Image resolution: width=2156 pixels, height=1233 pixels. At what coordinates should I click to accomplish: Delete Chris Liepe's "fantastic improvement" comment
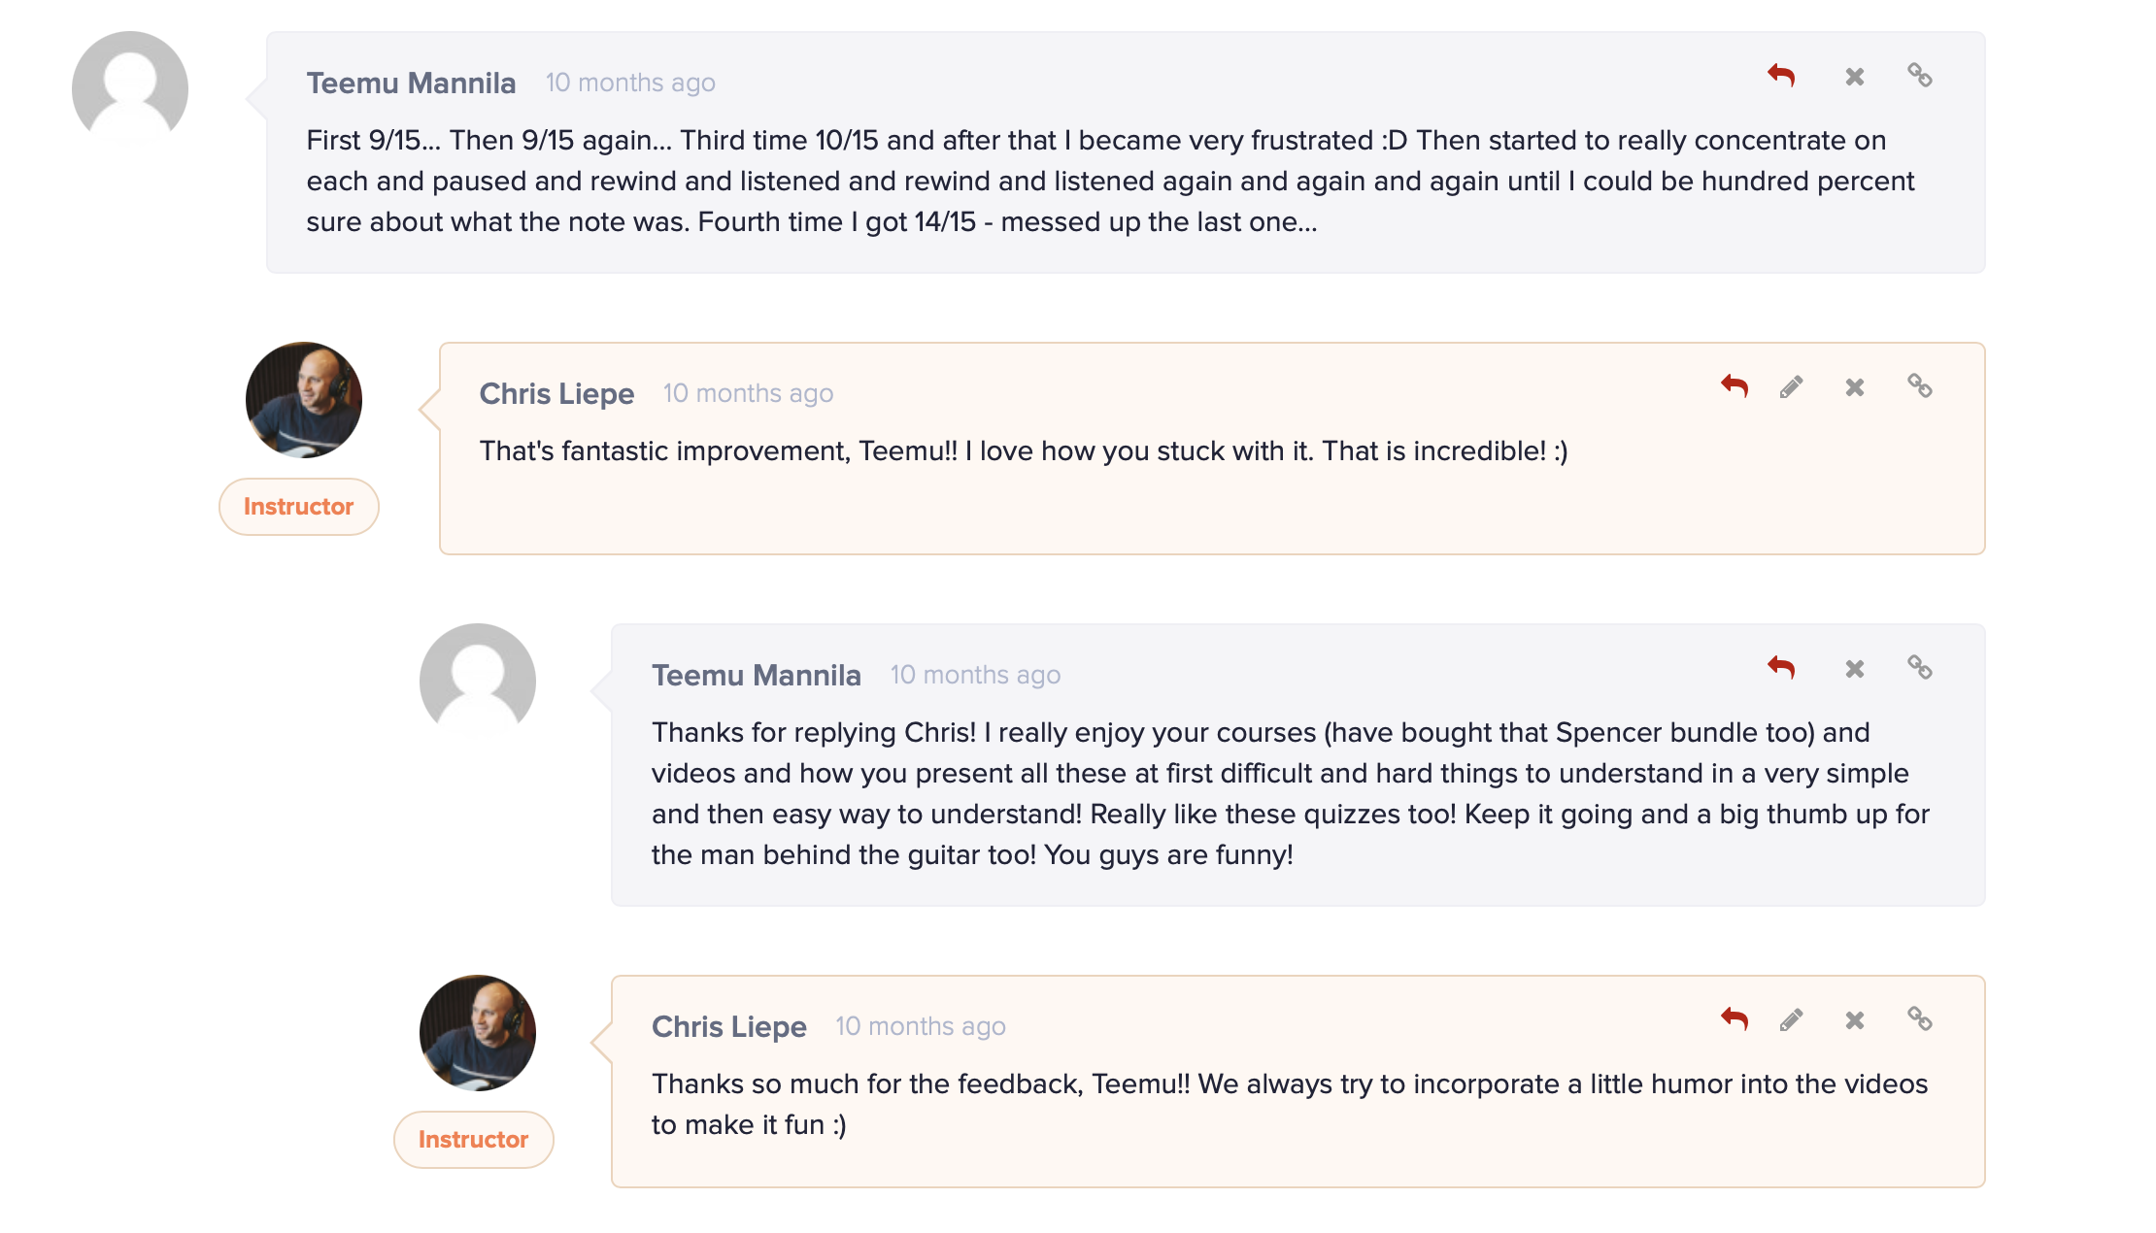[x=1855, y=387]
